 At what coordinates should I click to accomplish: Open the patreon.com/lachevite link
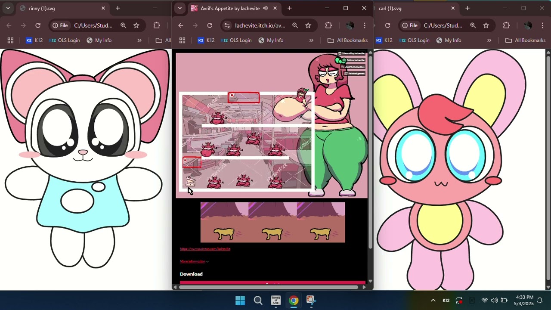click(205, 249)
